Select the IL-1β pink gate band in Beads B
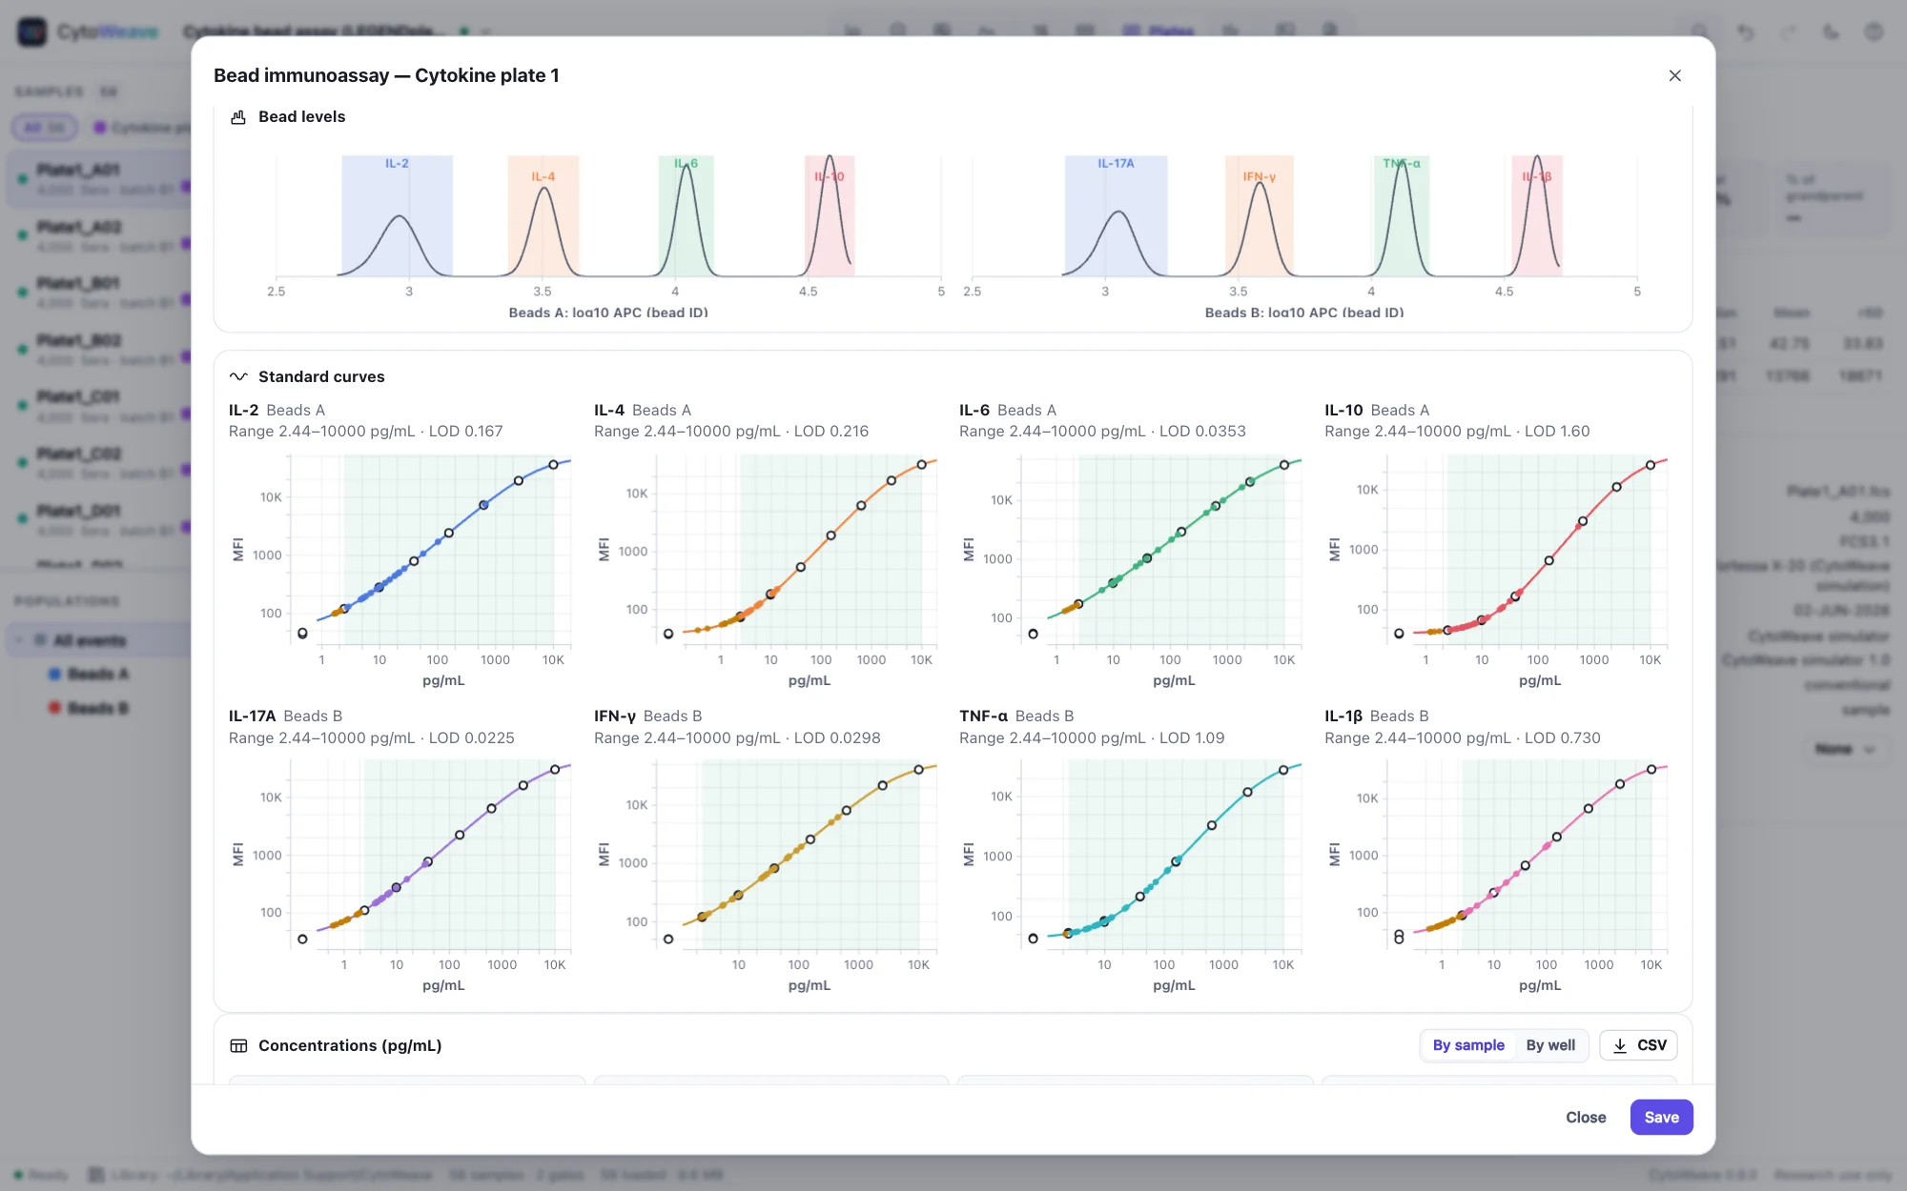Screen dimensions: 1907x1191 click(x=1537, y=216)
